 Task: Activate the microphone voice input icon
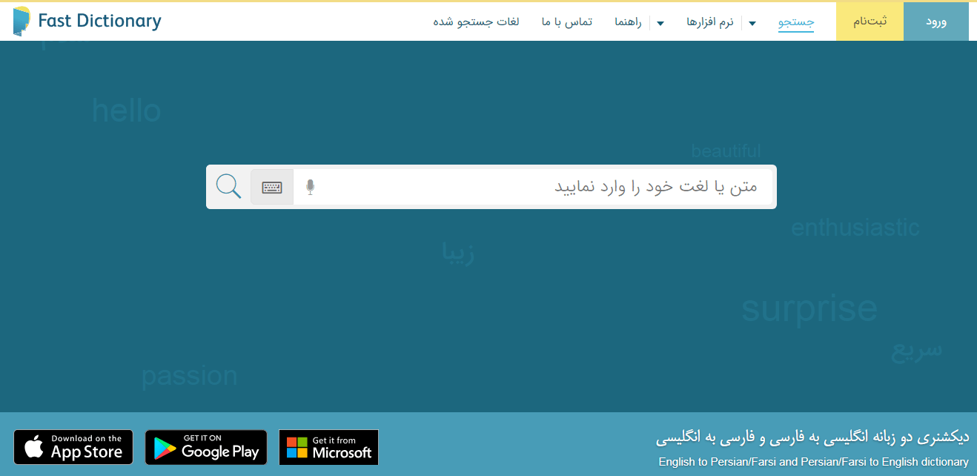pyautogui.click(x=311, y=187)
